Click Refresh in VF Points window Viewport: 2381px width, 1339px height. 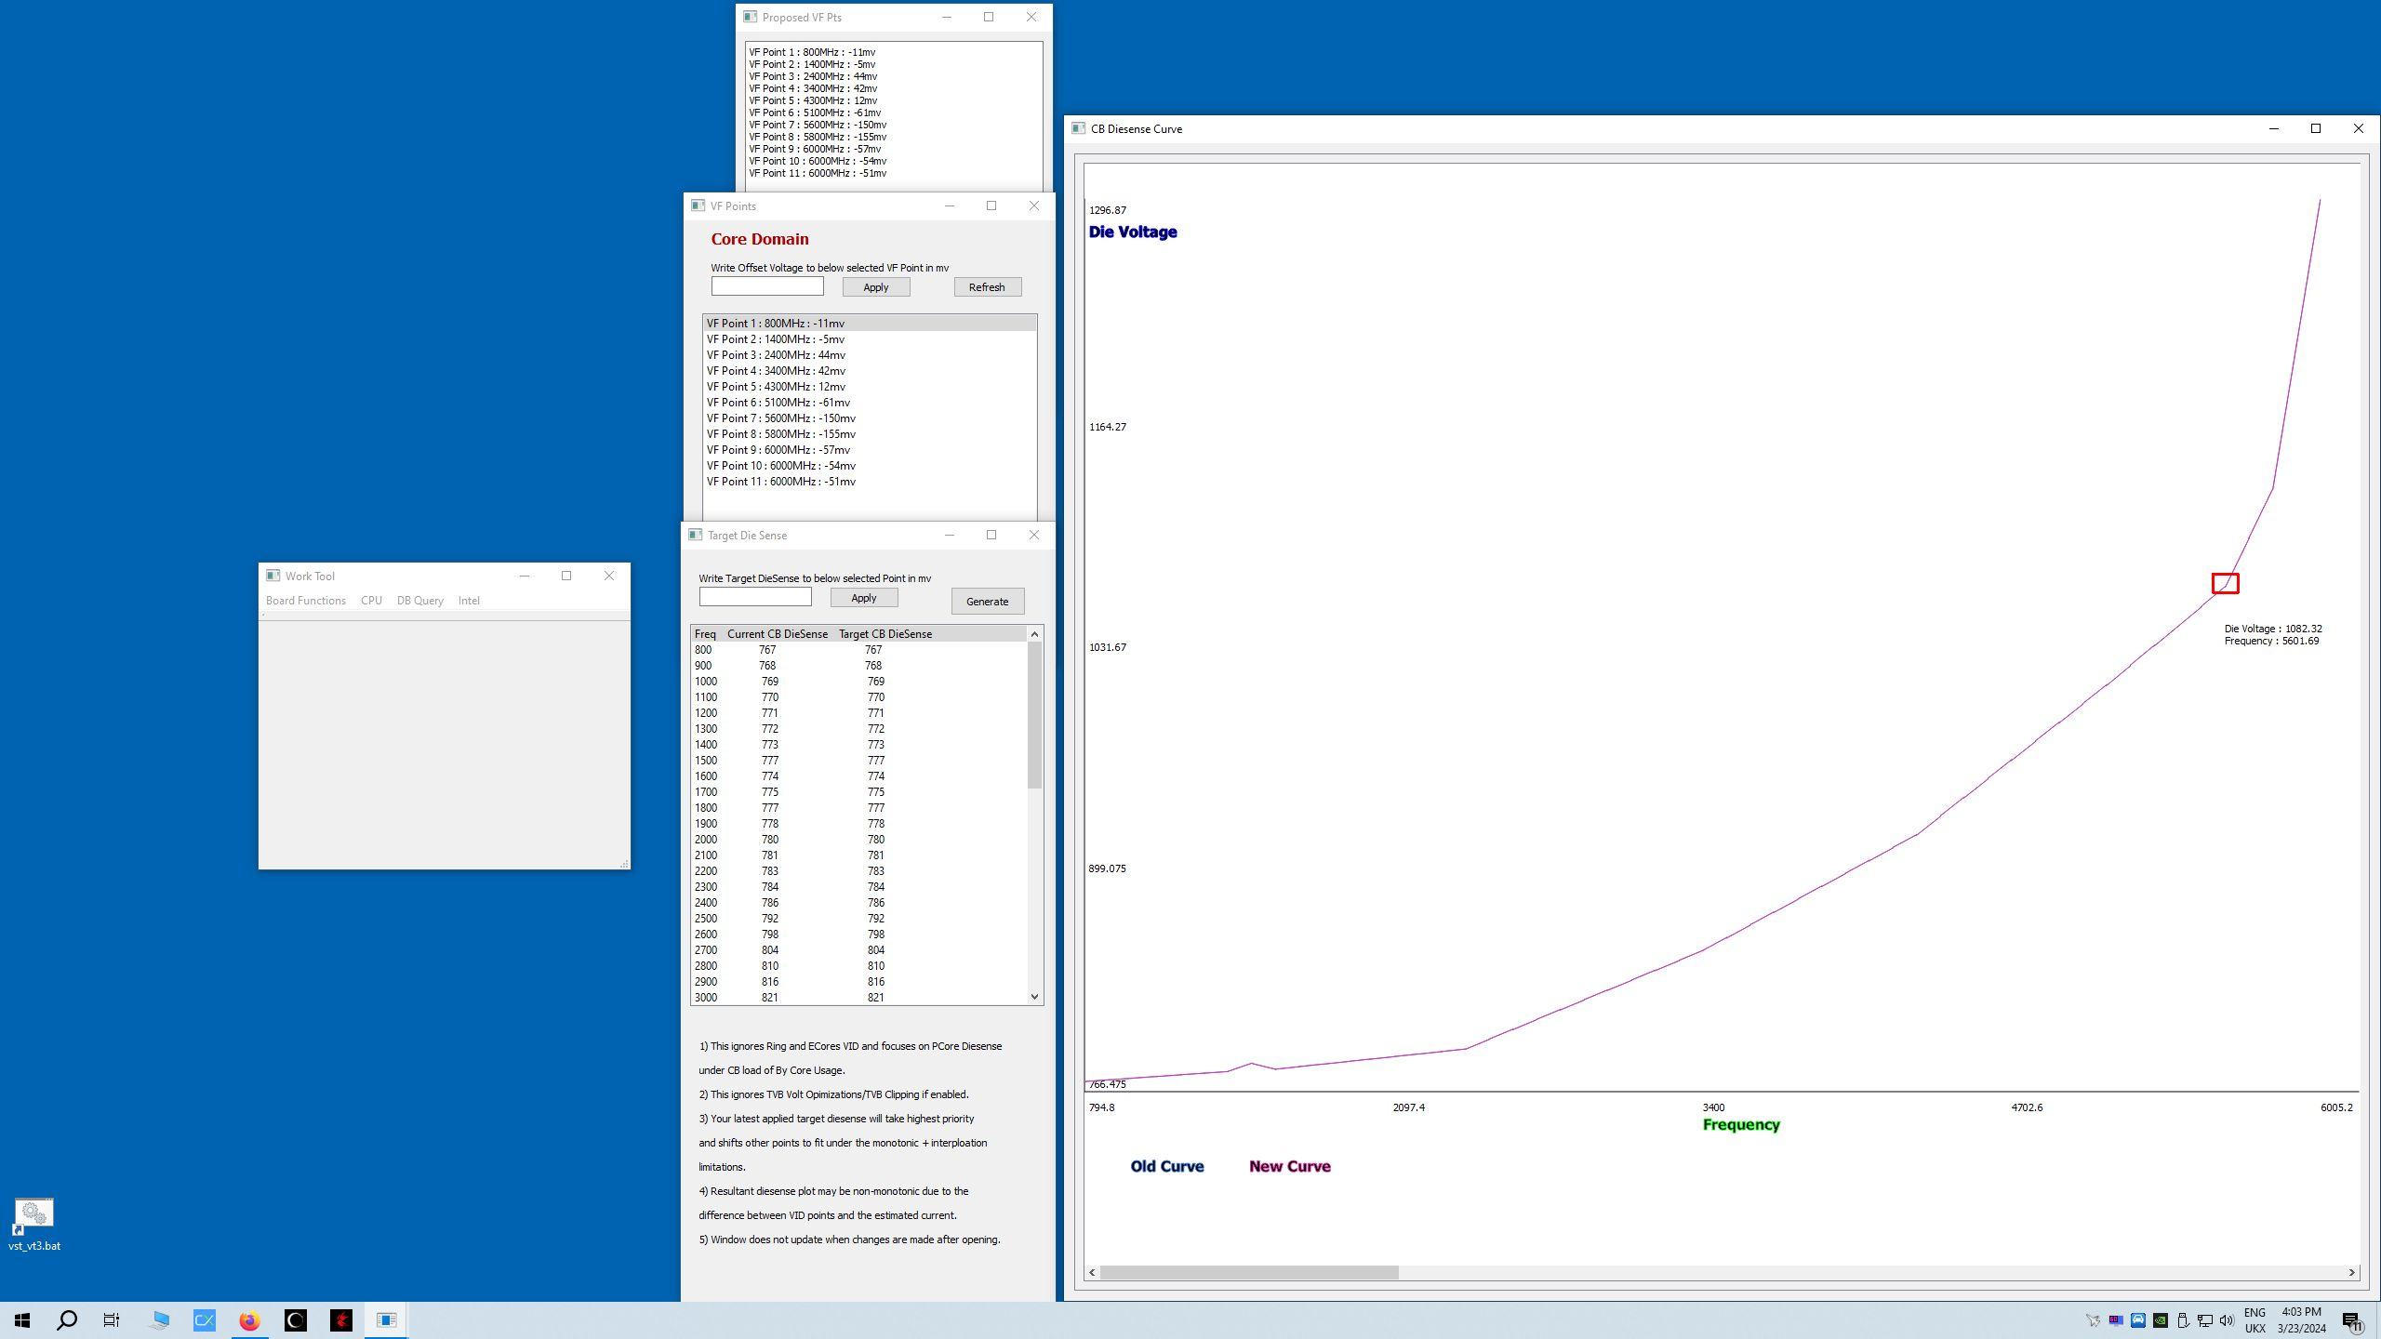click(x=987, y=287)
